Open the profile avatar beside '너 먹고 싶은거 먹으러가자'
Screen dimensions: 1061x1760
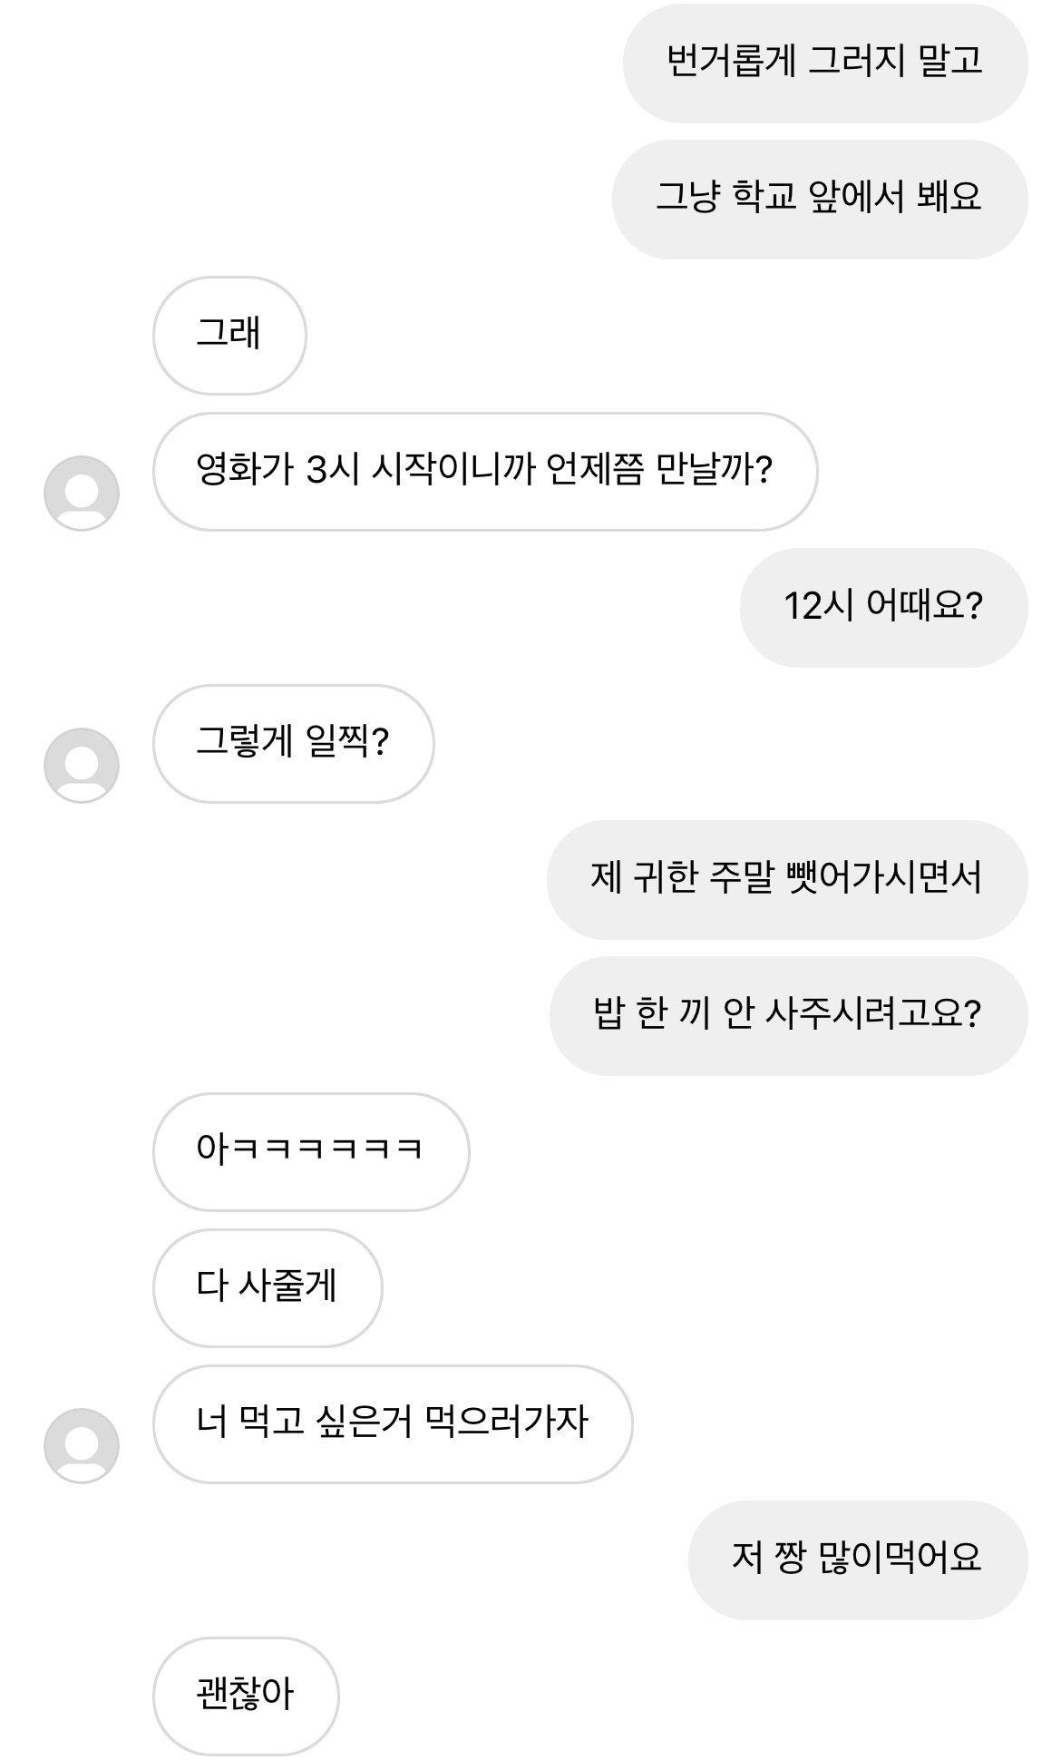(x=82, y=1445)
